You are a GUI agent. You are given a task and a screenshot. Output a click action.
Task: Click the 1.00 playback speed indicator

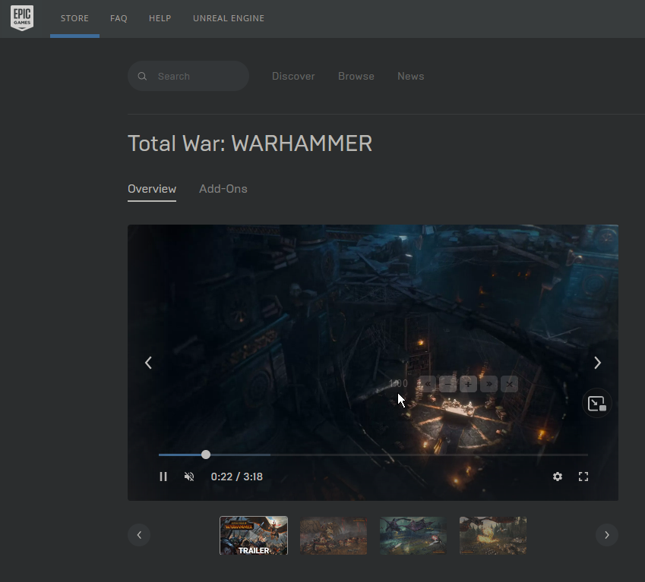pos(398,384)
